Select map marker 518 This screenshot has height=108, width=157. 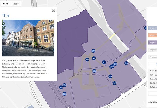[x=114, y=83]
